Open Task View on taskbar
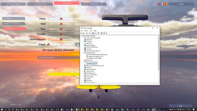The width and height of the screenshot is (197, 111). 13,109
